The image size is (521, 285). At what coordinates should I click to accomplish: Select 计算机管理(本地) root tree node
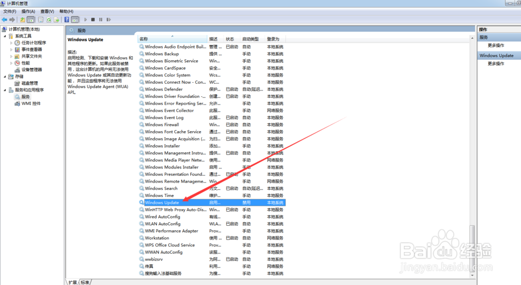pos(24,29)
